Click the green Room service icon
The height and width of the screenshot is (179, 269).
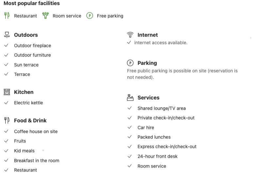point(45,16)
